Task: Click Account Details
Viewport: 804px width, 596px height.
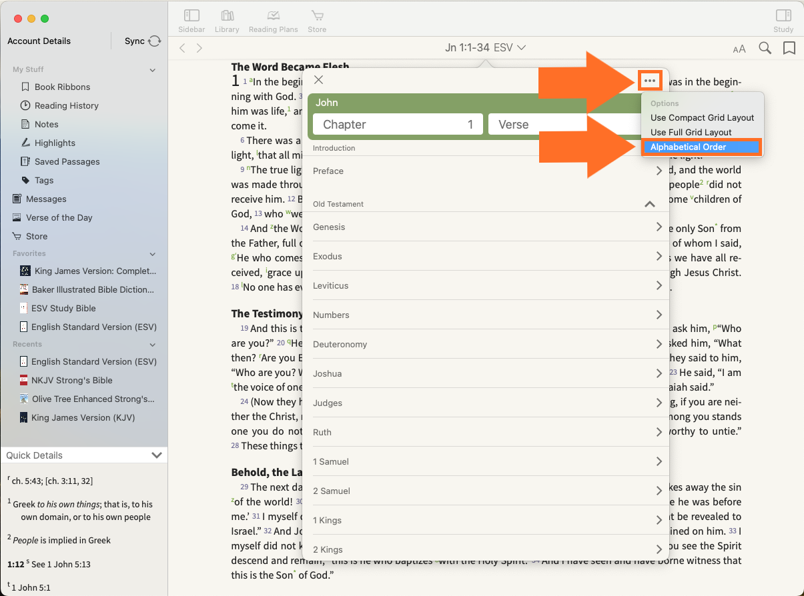Action: click(x=39, y=41)
